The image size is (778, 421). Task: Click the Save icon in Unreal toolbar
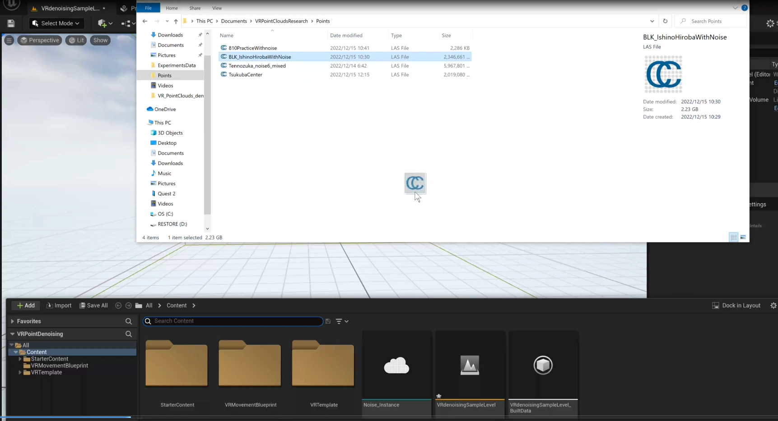point(11,23)
